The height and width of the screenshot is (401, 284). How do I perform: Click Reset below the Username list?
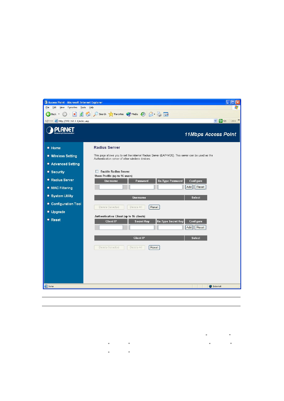pyautogui.click(x=154, y=207)
